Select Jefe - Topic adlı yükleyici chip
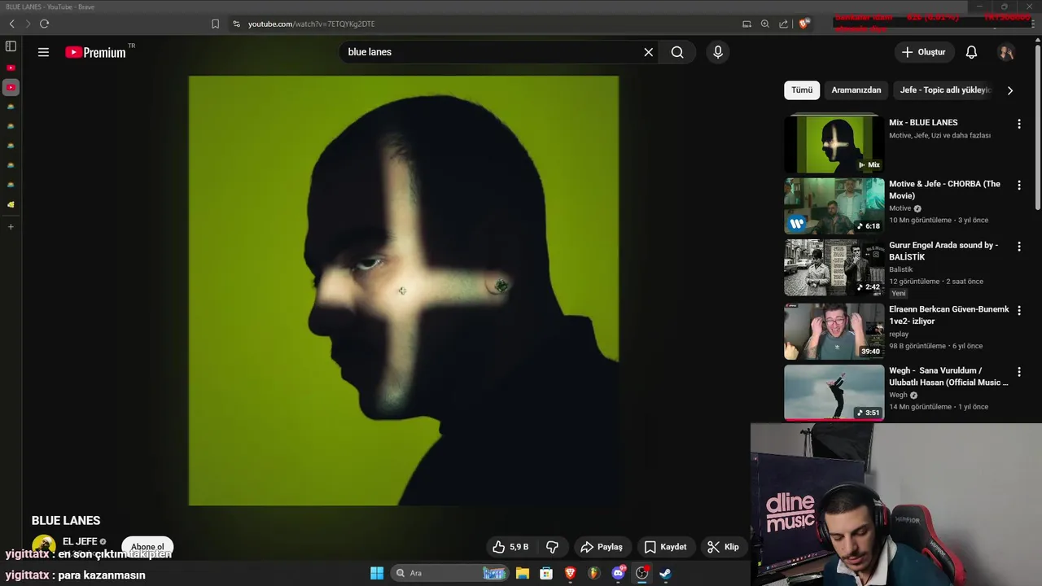This screenshot has height=586, width=1042. point(945,90)
